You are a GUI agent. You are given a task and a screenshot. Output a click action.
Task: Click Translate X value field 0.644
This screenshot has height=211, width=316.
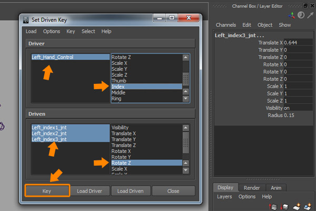298,43
